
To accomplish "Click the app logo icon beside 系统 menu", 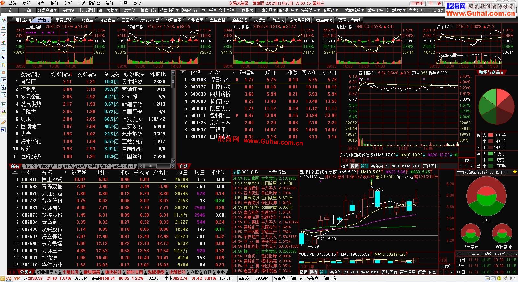I will point(4,3).
